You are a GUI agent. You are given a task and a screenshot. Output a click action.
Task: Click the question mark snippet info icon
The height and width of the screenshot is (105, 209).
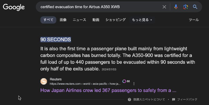pos(129,100)
